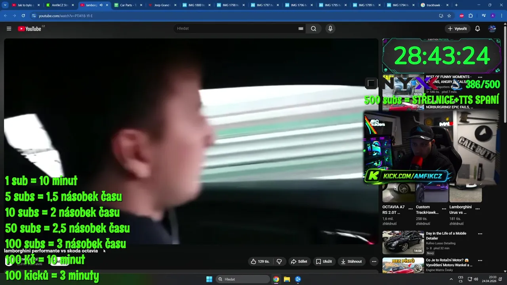Open the cast/install icon in address bar

(x=441, y=16)
